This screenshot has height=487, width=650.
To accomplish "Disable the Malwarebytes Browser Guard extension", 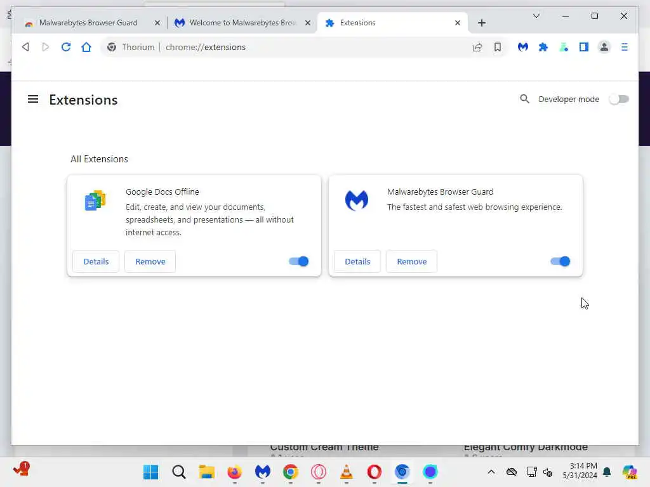I will [x=560, y=261].
